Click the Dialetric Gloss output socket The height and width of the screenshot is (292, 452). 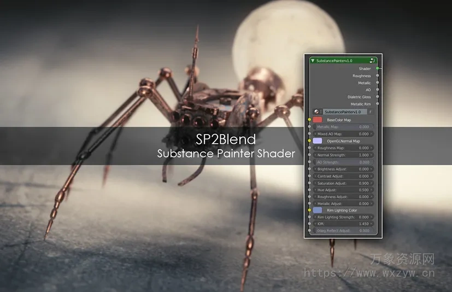pos(377,97)
